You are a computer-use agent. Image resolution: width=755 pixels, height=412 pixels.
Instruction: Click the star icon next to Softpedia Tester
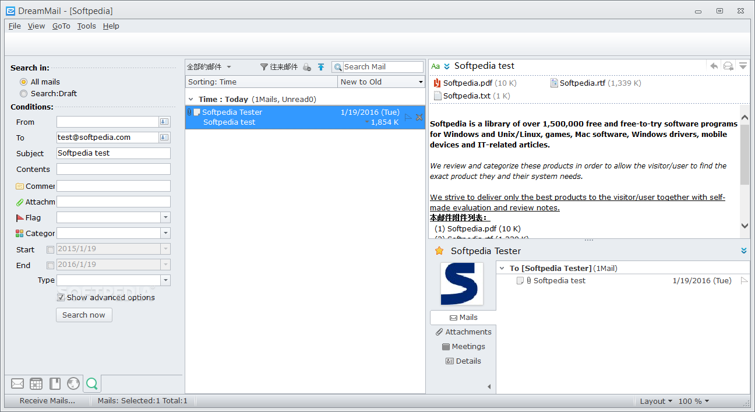(439, 251)
